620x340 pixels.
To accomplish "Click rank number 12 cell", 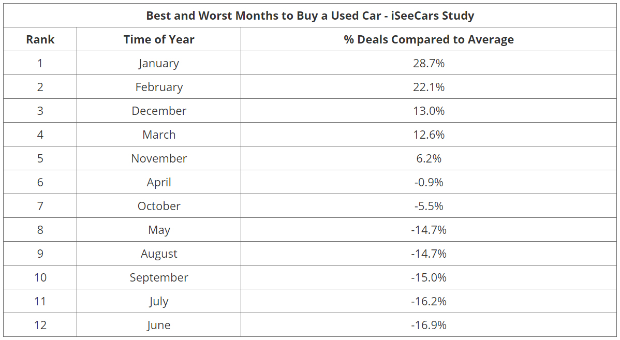I will tap(40, 325).
